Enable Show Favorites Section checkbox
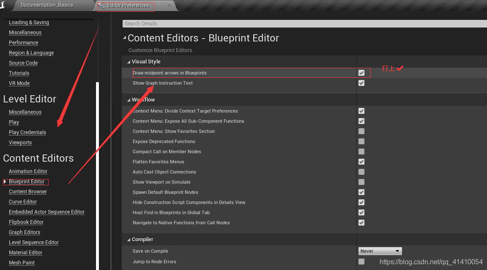The height and width of the screenshot is (270, 487). (361, 131)
